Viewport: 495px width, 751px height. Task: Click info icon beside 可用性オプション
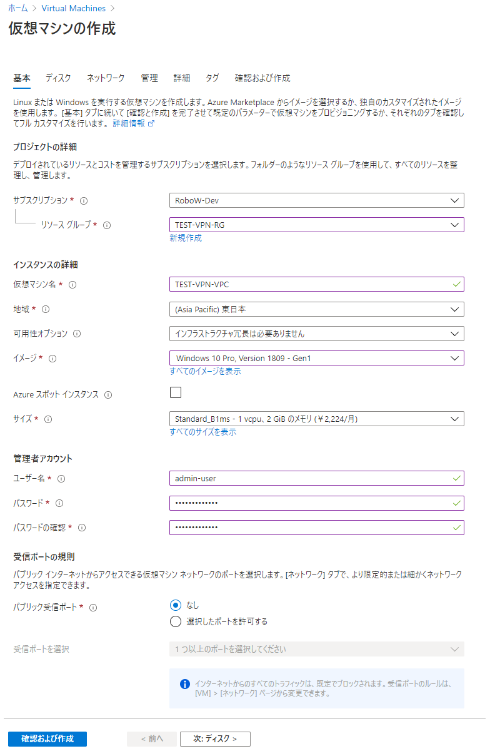tap(77, 334)
